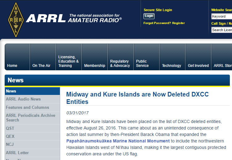Click the Search License call sign field

tap(222, 30)
